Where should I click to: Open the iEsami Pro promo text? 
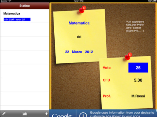tap(135, 26)
